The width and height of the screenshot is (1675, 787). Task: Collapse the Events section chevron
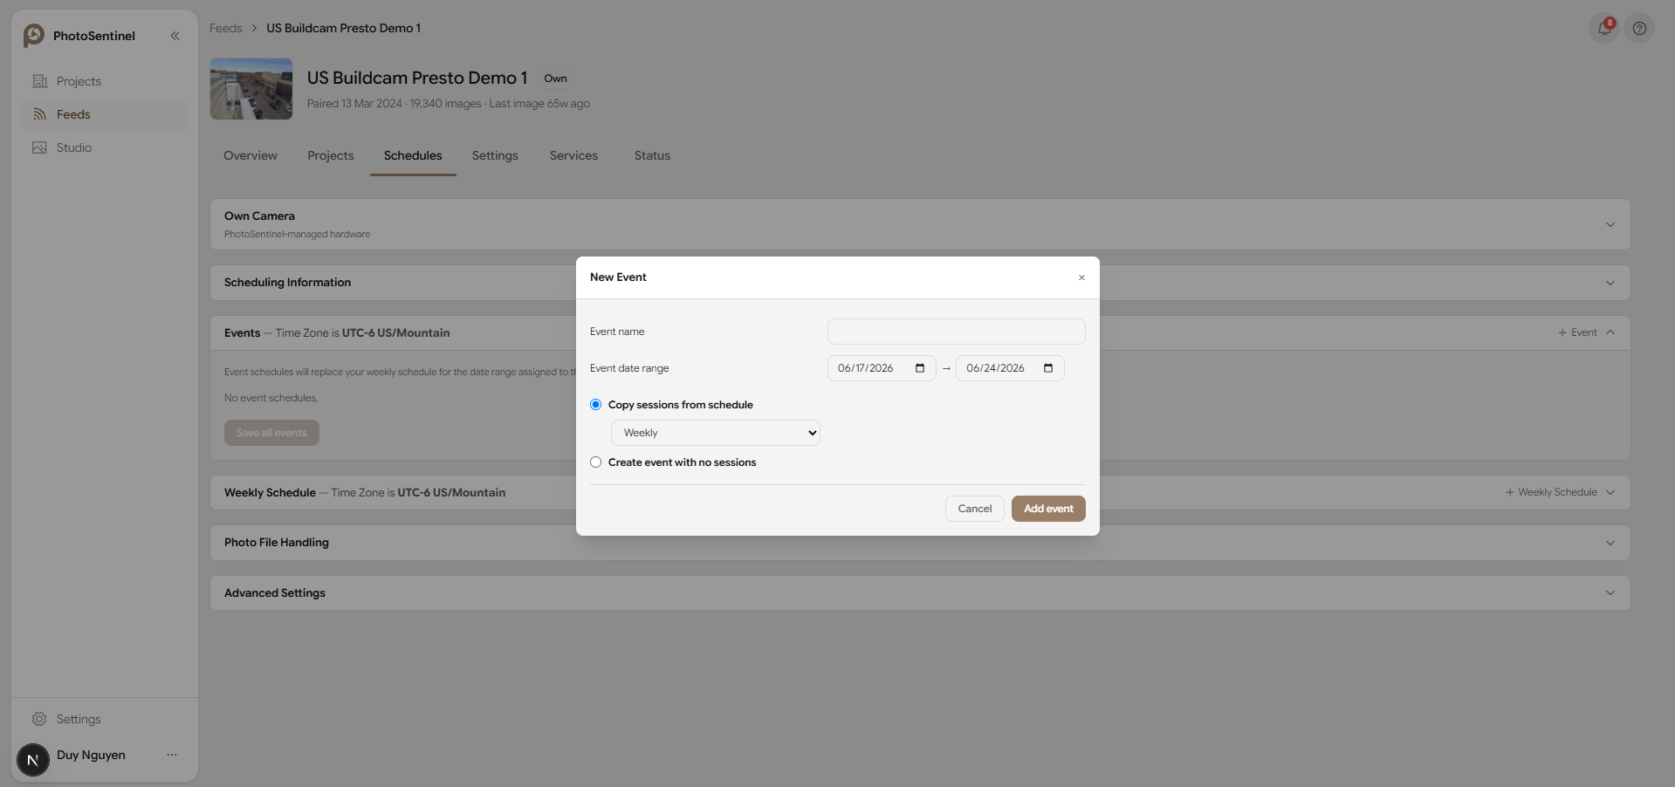click(x=1610, y=332)
